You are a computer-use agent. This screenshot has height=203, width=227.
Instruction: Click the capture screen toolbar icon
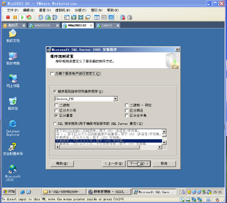(122, 18)
